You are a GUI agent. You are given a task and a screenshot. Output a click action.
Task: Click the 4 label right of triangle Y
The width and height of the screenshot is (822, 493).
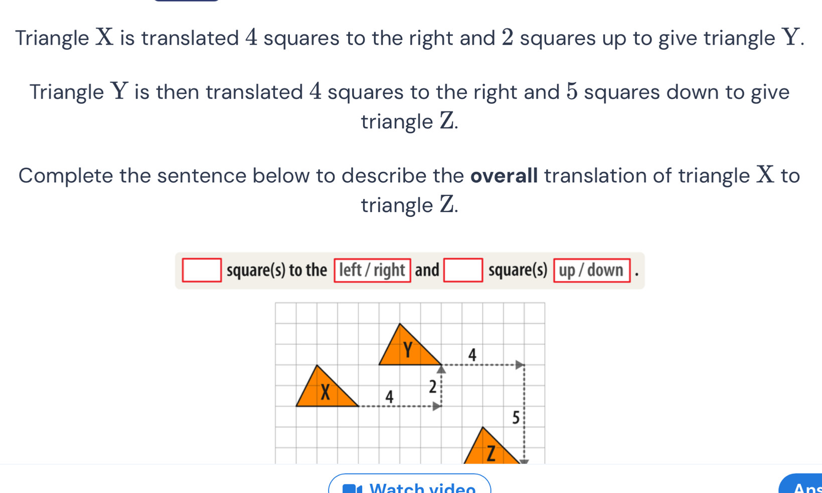click(471, 355)
